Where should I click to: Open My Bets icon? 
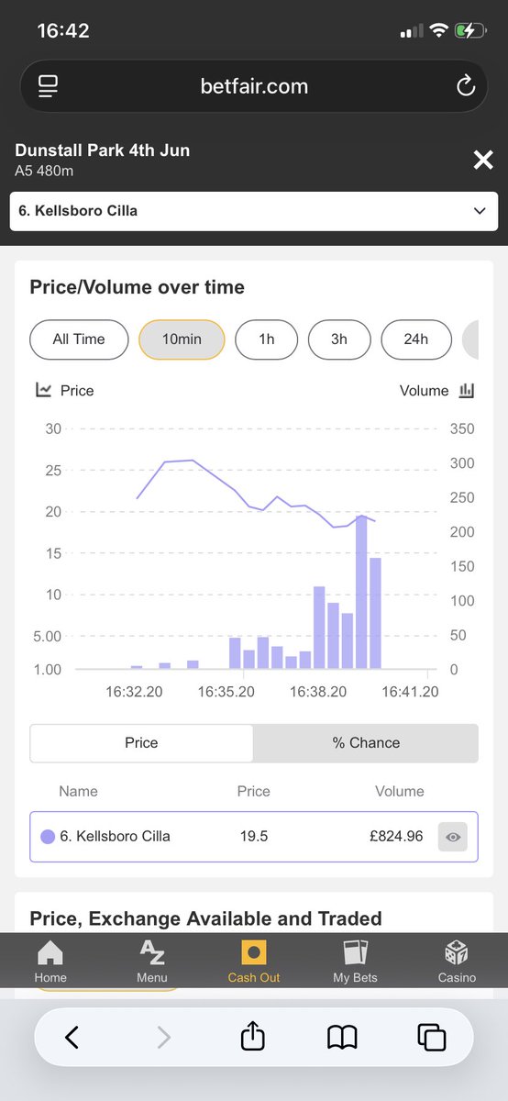click(355, 951)
